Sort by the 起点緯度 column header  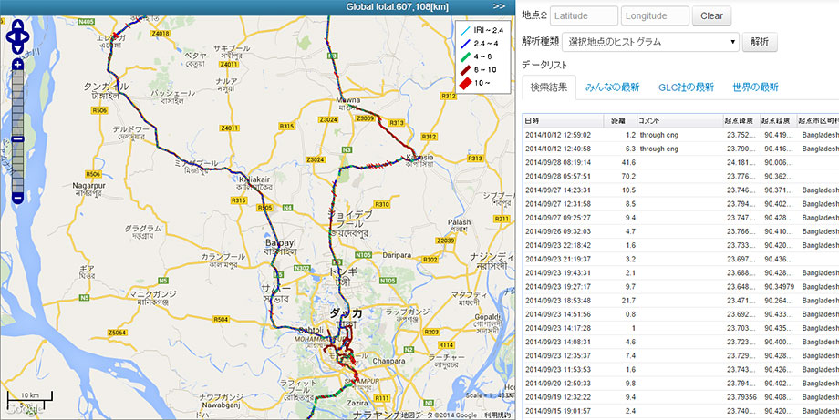point(741,121)
